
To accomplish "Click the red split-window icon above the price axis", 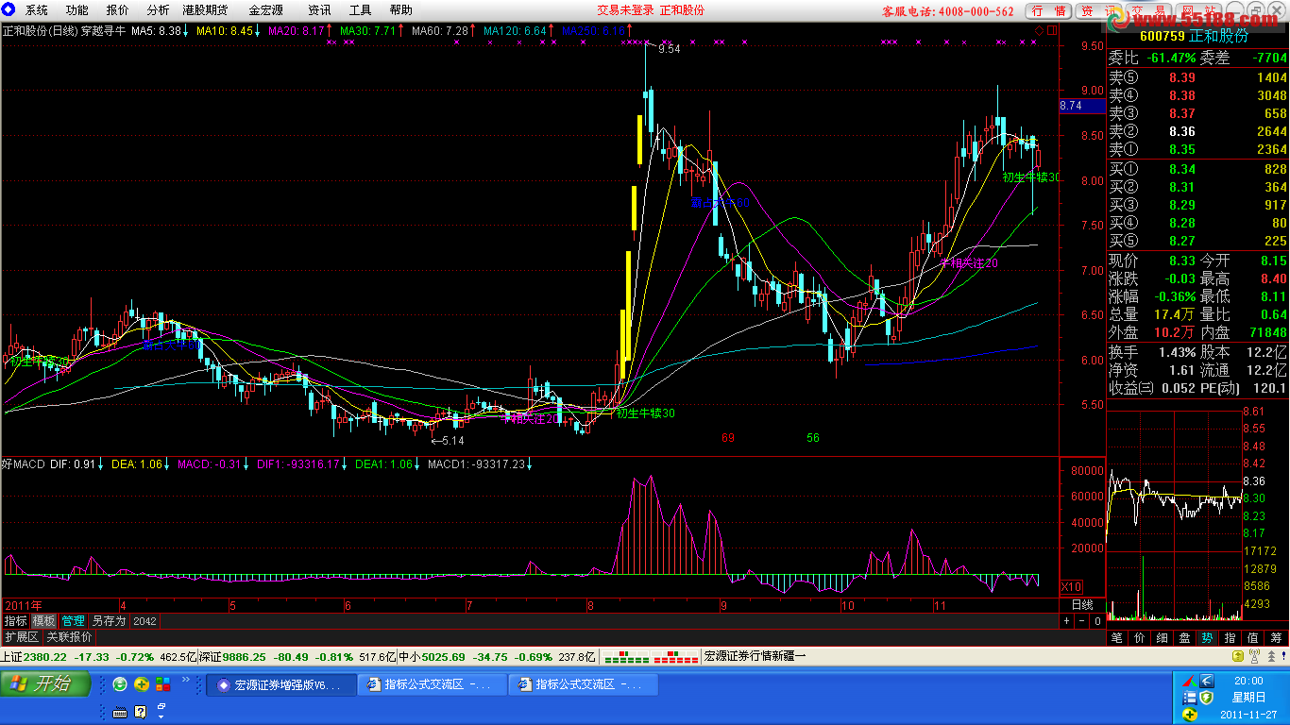I will pos(1052,30).
